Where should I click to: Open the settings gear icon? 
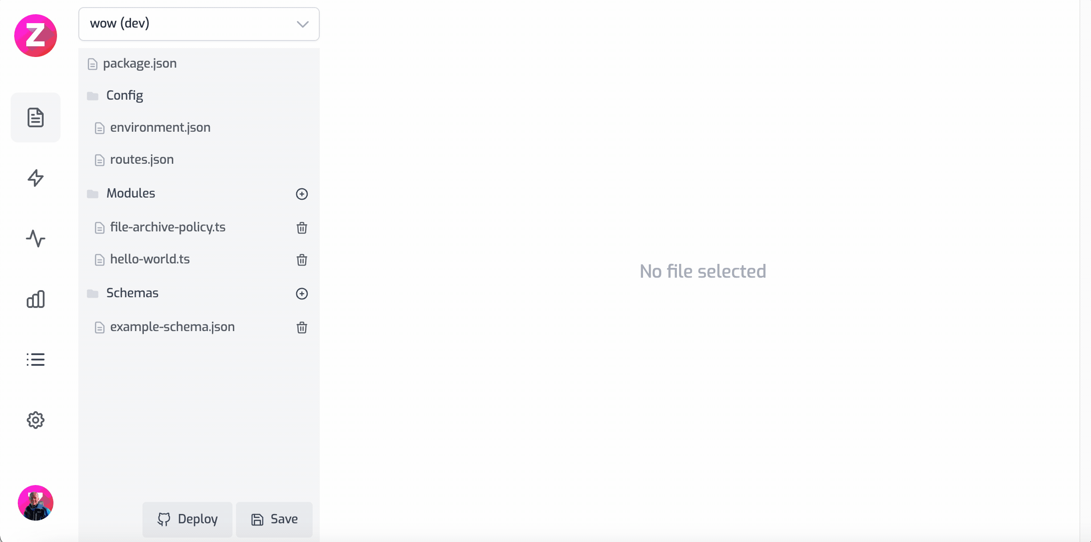click(36, 420)
